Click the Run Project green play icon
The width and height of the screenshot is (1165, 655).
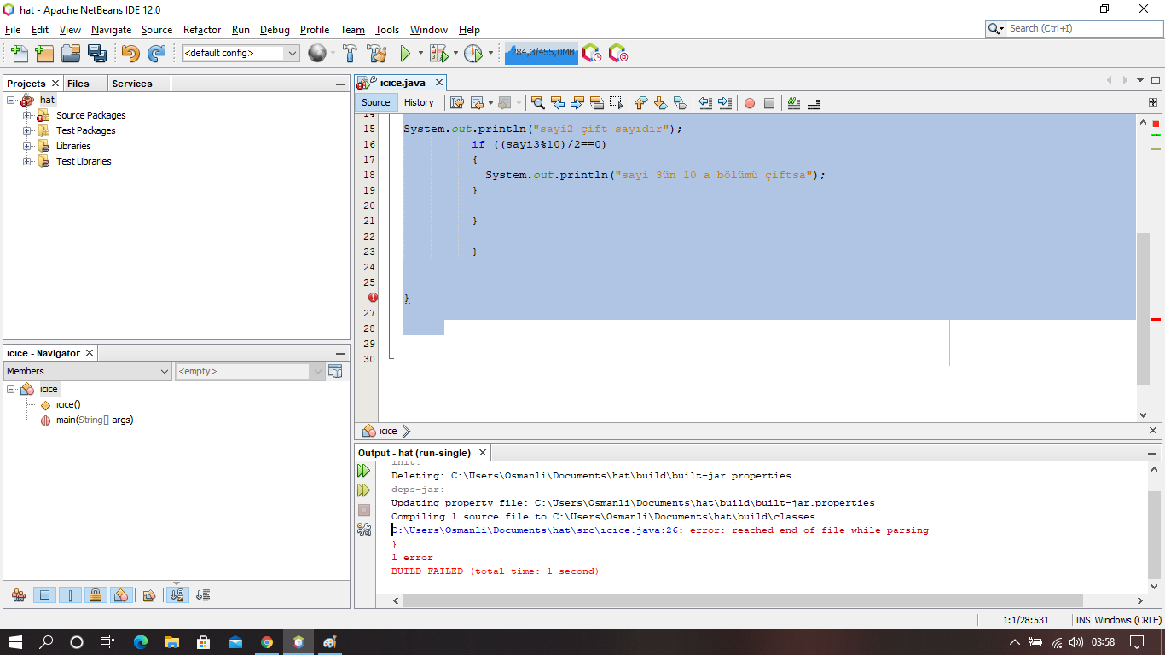click(x=405, y=54)
